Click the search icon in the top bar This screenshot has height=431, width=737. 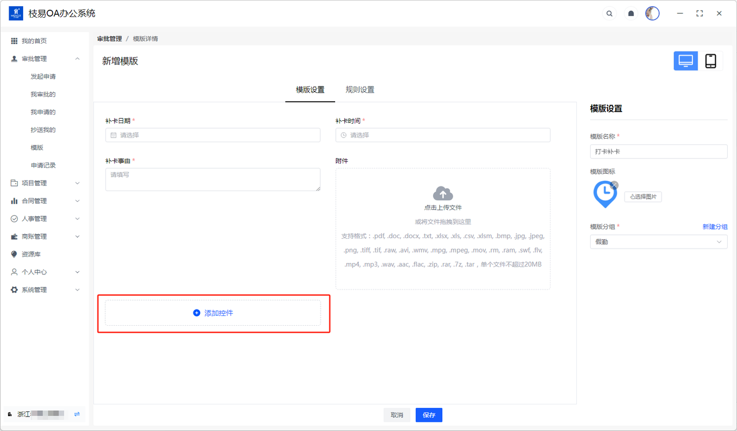tap(609, 14)
